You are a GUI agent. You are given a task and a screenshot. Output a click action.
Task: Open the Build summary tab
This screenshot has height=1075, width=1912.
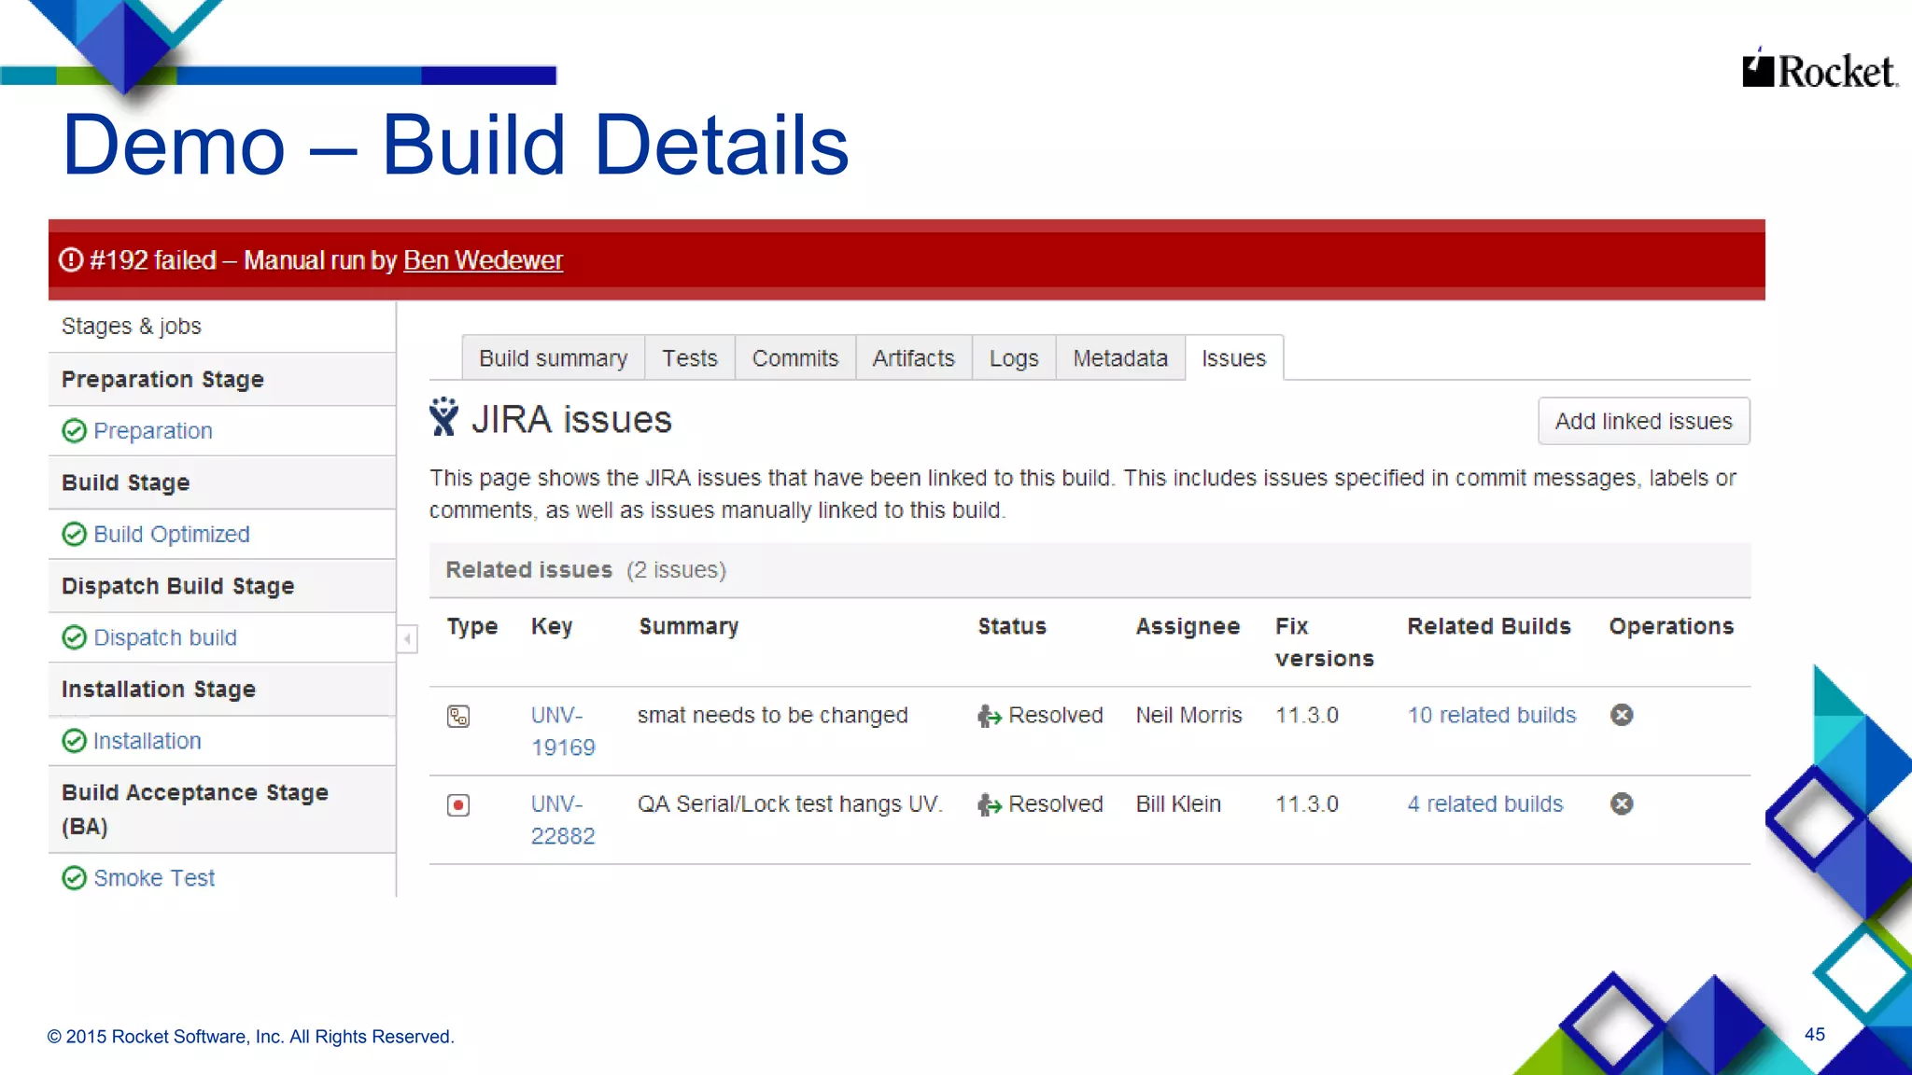tap(553, 358)
